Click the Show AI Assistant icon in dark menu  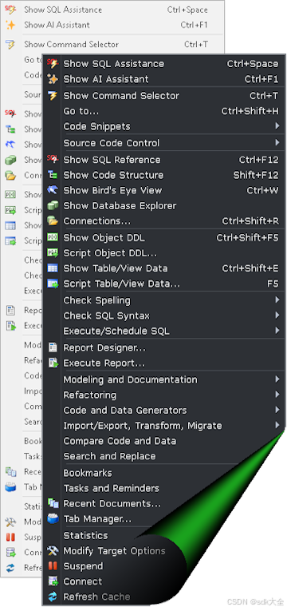coord(53,79)
